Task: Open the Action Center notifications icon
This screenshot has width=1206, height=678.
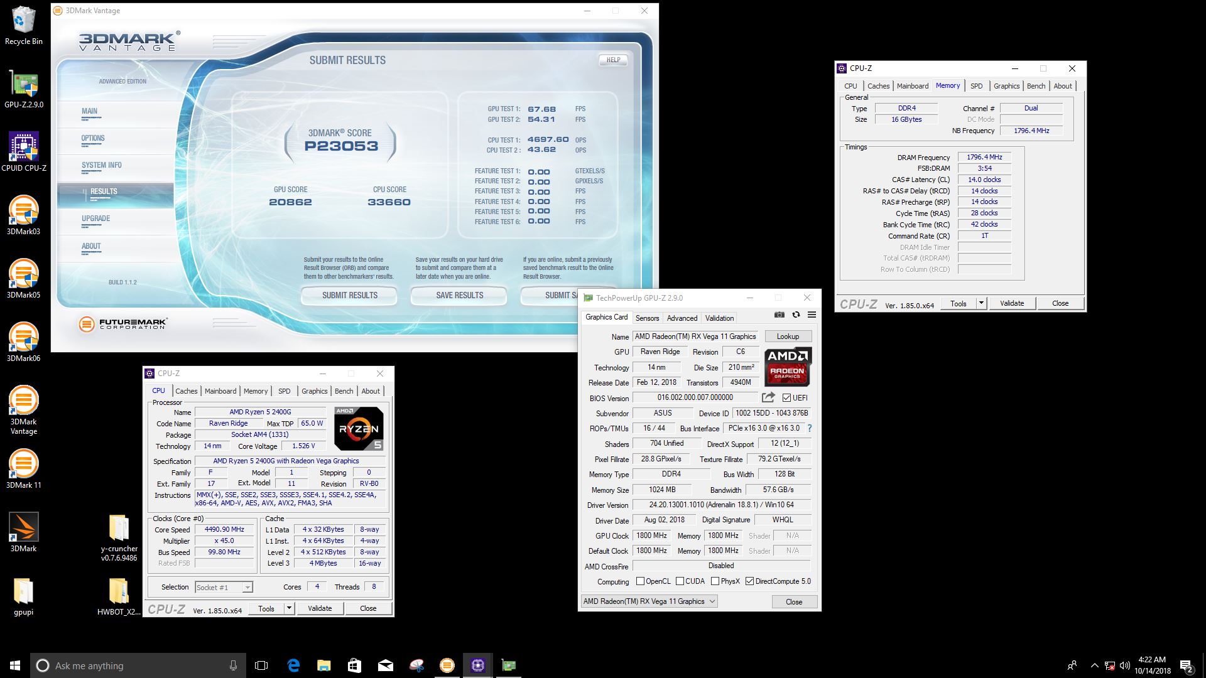Action: (1186, 665)
